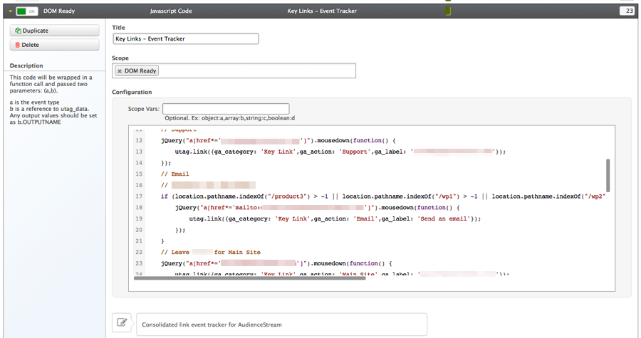Toggle the extension ON/OFF switch
The width and height of the screenshot is (641, 338).
(26, 11)
